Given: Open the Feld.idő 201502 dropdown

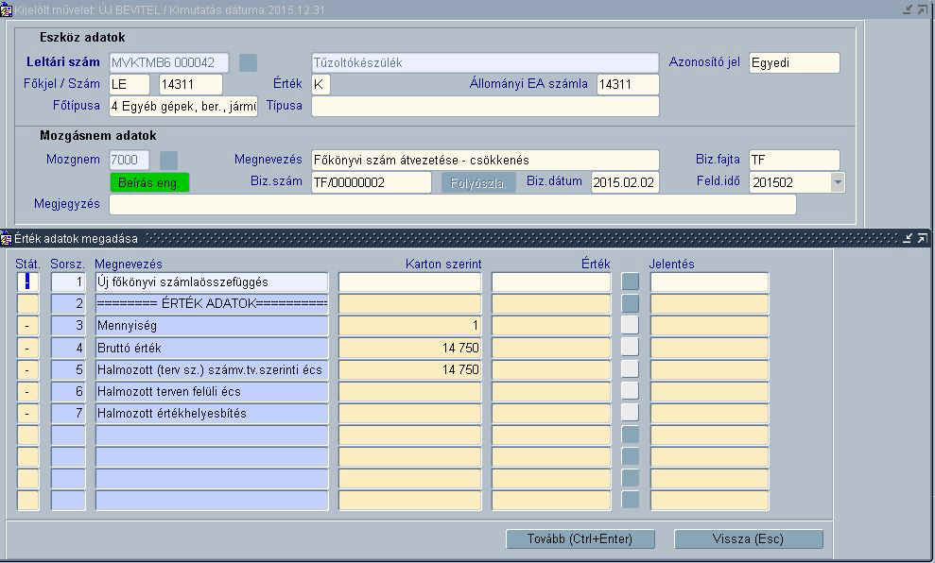Looking at the screenshot, I should [838, 182].
